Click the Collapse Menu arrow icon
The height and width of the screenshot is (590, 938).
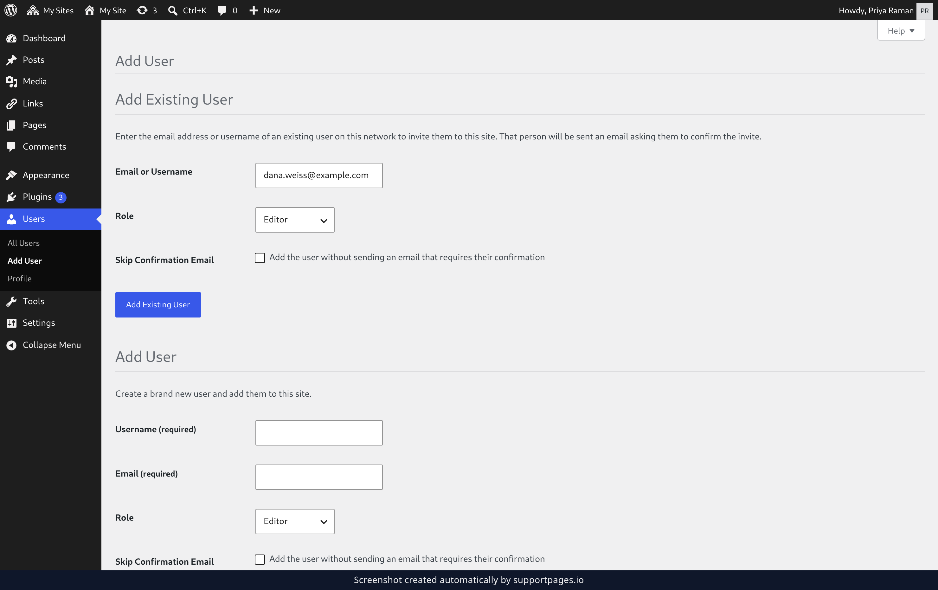pyautogui.click(x=11, y=345)
